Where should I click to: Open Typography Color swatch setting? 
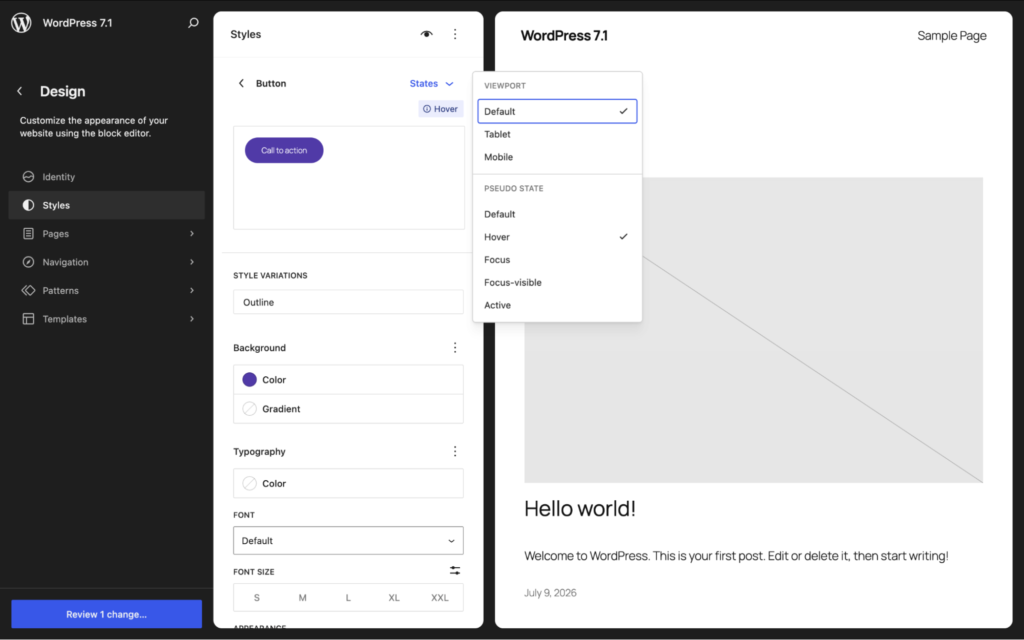348,483
